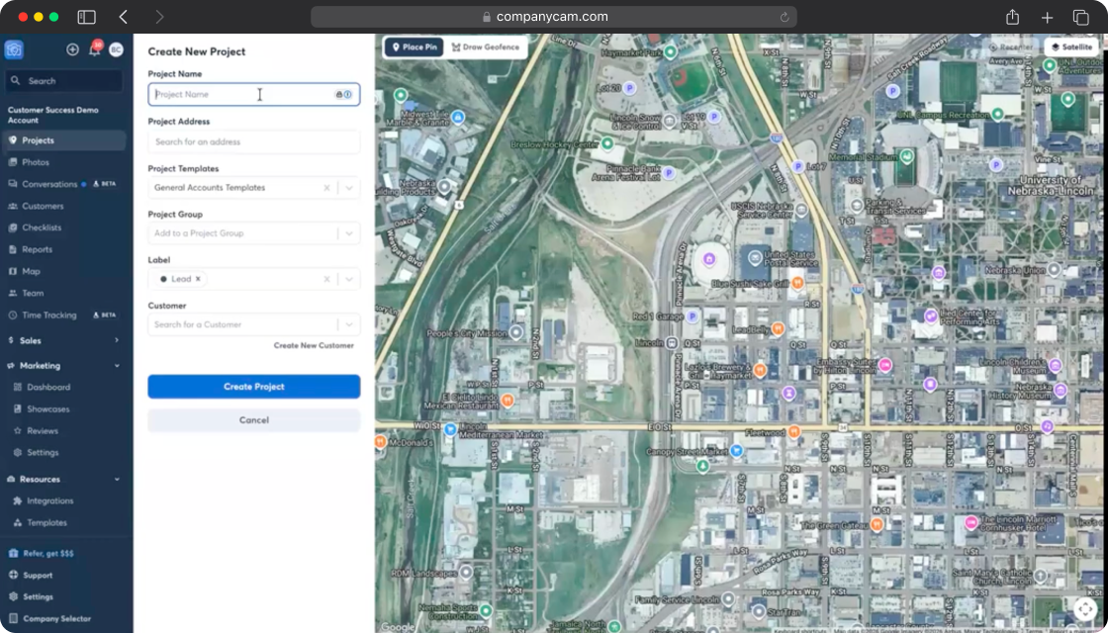Expand the Sales section in sidebar
This screenshot has width=1108, height=633.
pos(65,340)
